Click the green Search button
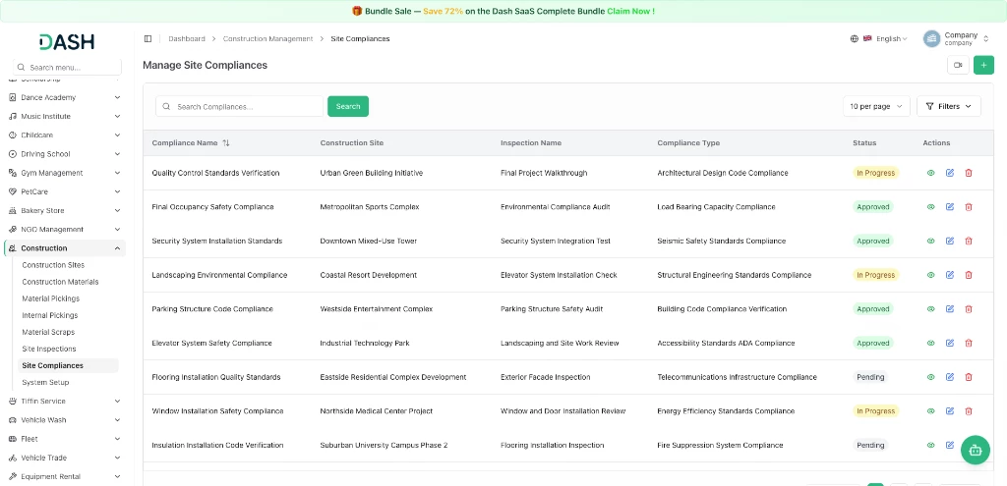Screen dimensions: 1007x486 coord(348,106)
